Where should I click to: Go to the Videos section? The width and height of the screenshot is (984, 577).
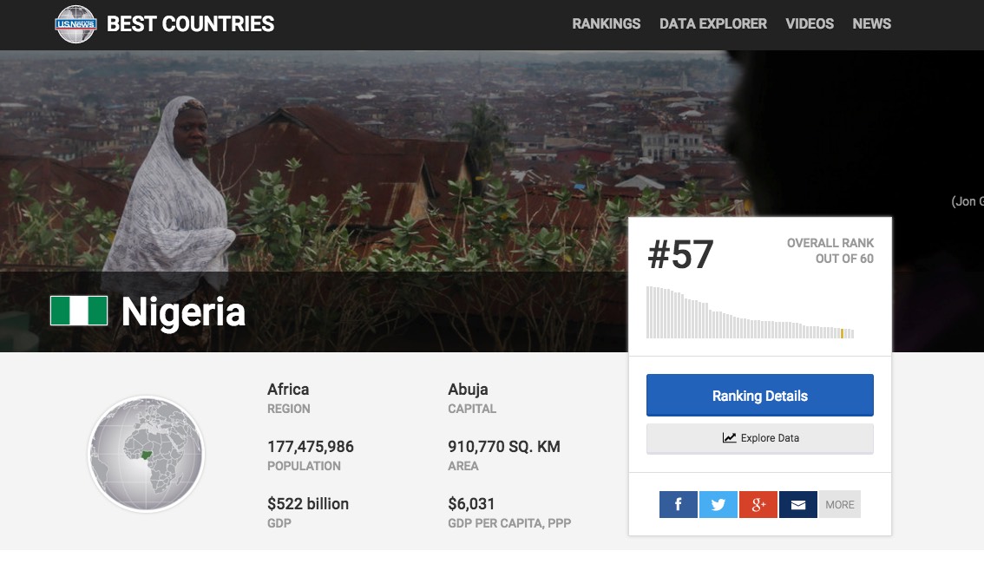[809, 23]
